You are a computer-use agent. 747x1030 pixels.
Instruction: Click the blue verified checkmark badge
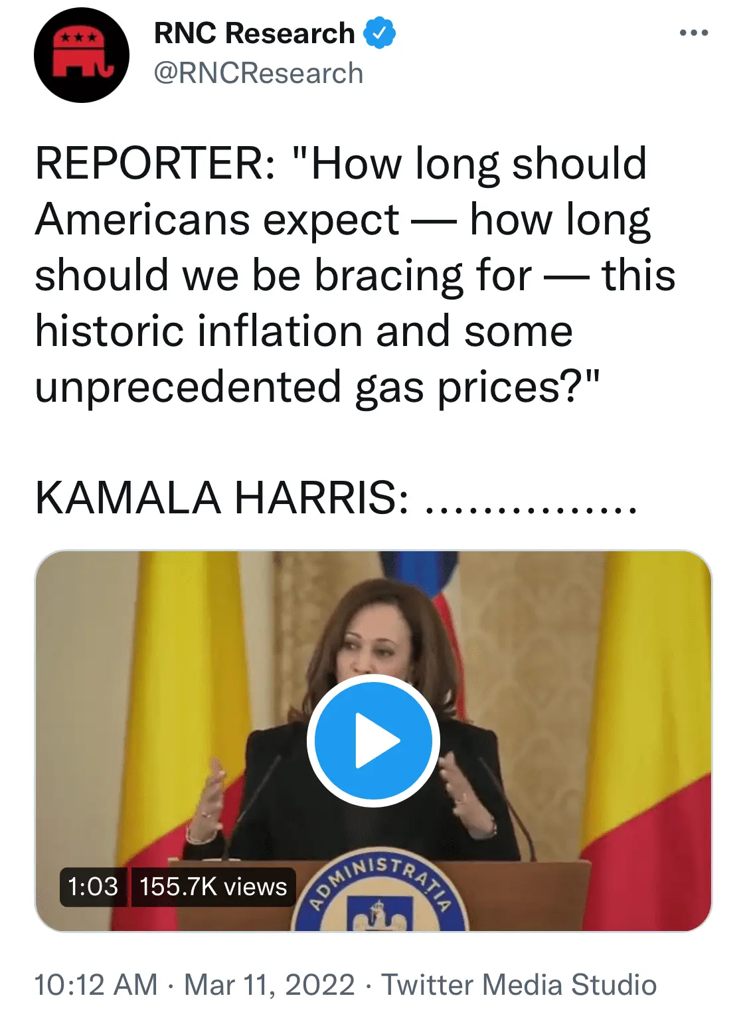point(380,33)
